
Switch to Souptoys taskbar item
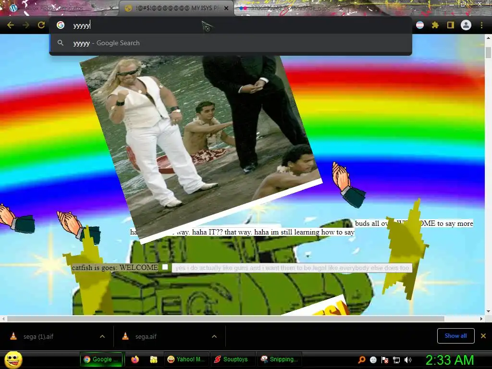click(x=232, y=359)
